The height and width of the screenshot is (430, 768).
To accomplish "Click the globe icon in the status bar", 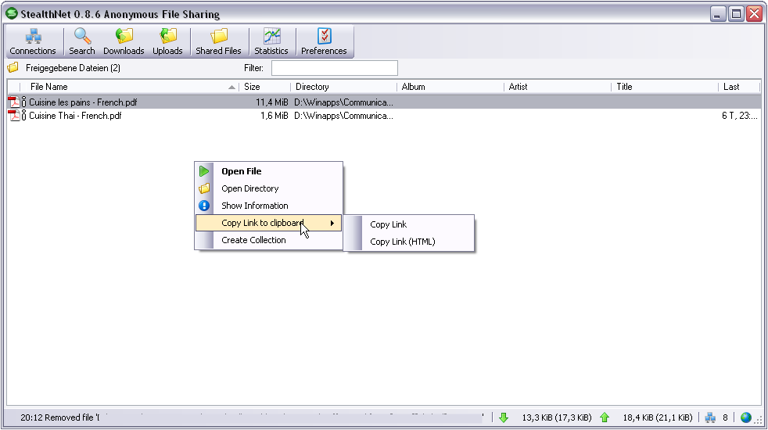I will (746, 417).
